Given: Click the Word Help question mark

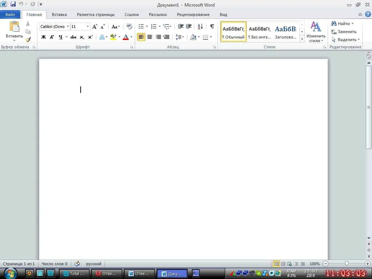Looking at the screenshot, I should 368,14.
